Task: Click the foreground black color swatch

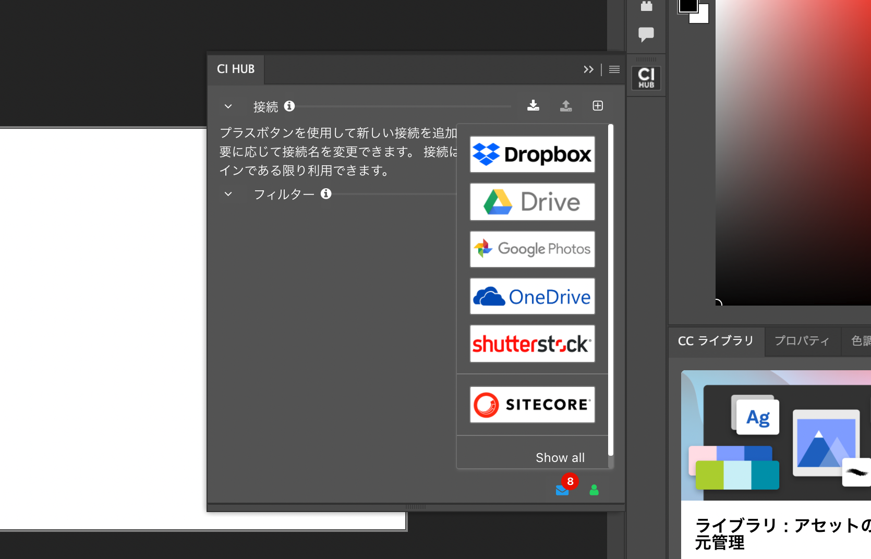Action: [687, 5]
